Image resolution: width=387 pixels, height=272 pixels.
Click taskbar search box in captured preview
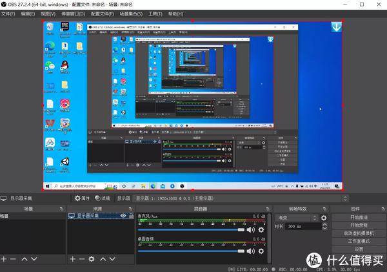[78, 186]
